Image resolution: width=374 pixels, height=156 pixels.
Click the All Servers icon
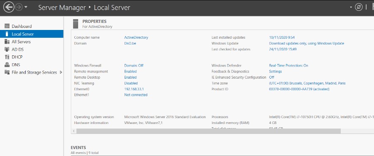(x=7, y=42)
